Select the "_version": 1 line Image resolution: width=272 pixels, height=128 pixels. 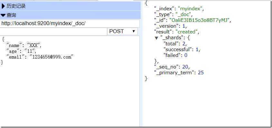point(170,26)
